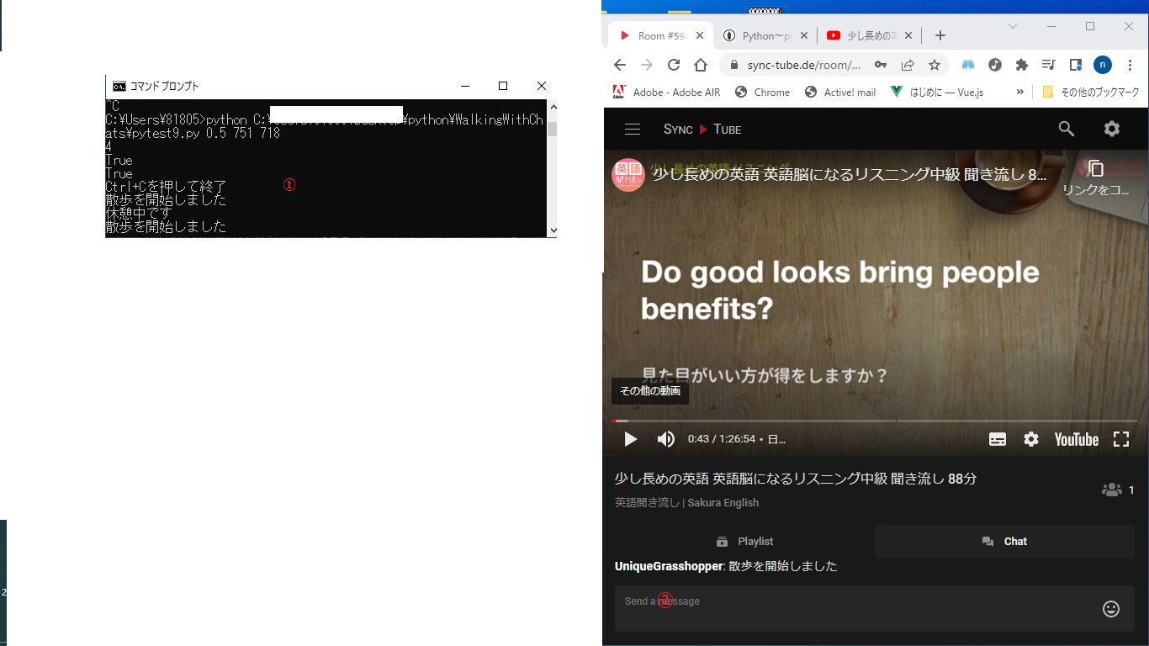Switch to the Python tab
The height and width of the screenshot is (646, 1149).
765,35
